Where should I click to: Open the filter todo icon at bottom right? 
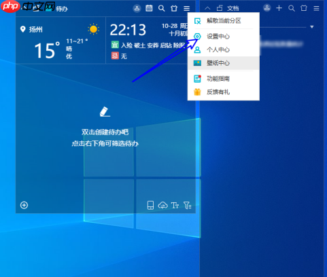[x=188, y=205]
